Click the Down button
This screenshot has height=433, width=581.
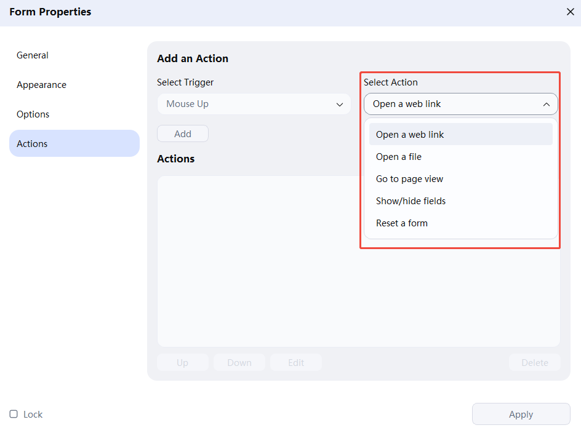click(239, 362)
